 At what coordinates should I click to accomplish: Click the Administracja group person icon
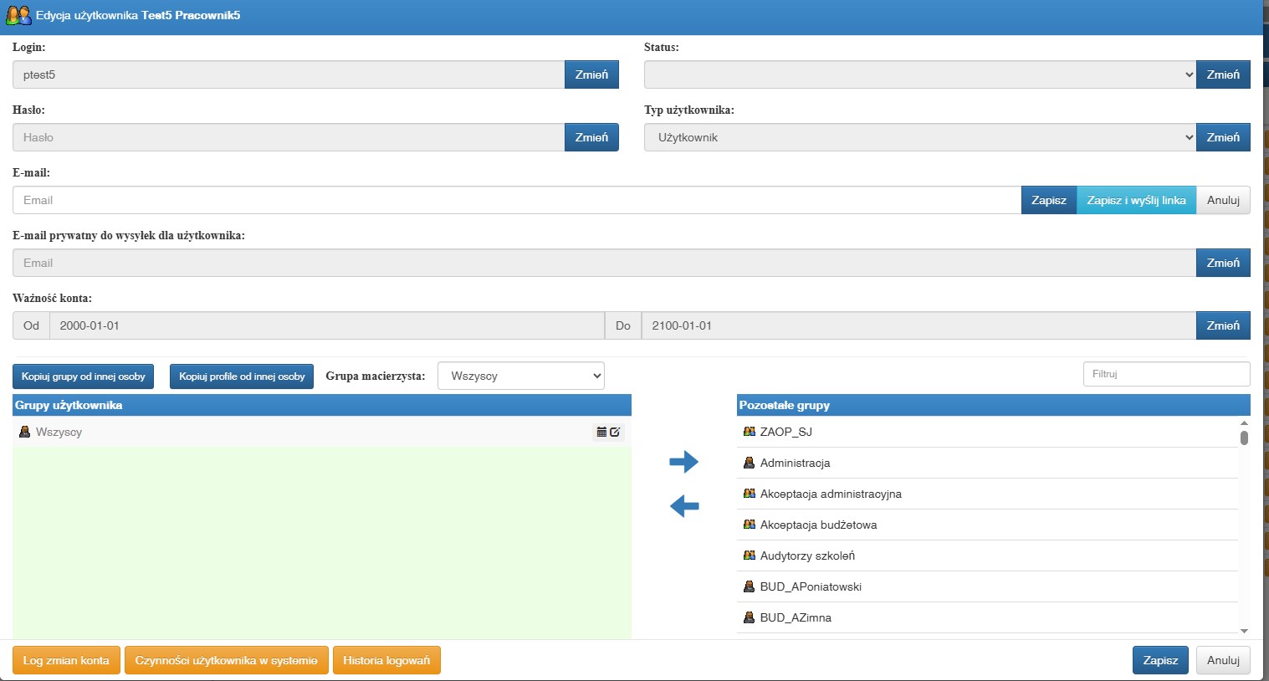pyautogui.click(x=749, y=463)
